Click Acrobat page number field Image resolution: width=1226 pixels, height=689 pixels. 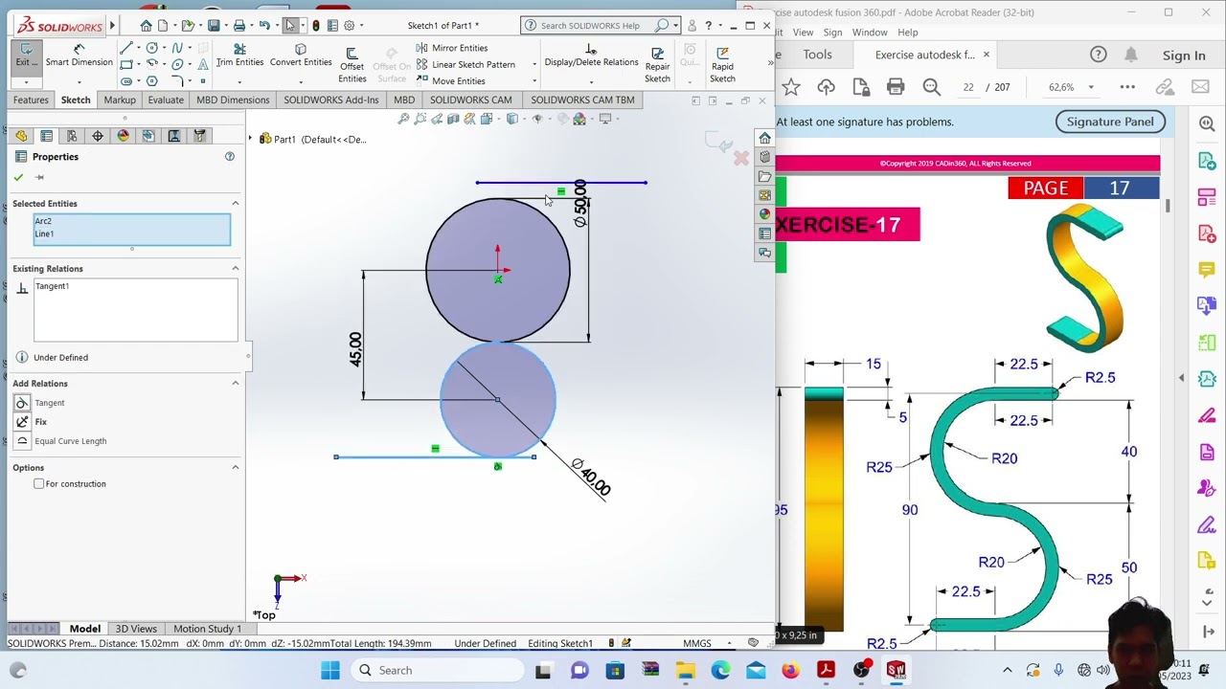968,87
